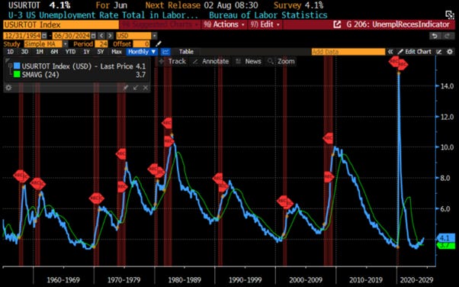Open end date calendar picker icon
This screenshot has height=287, width=459.
[93, 36]
